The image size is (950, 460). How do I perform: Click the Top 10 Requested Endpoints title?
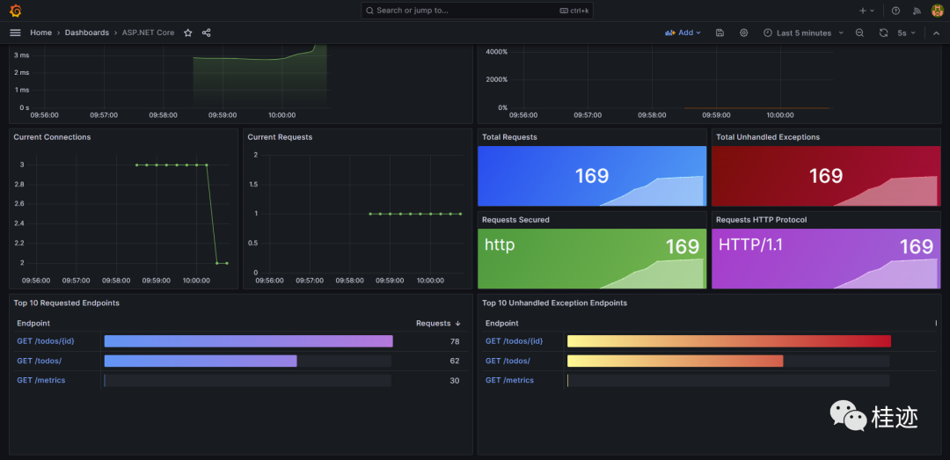[x=66, y=303]
